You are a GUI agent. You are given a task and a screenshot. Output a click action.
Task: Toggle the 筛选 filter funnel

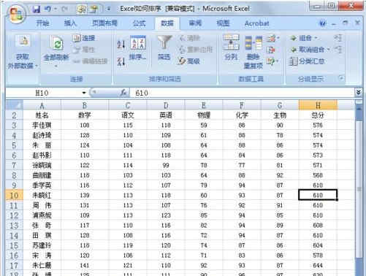click(x=164, y=47)
